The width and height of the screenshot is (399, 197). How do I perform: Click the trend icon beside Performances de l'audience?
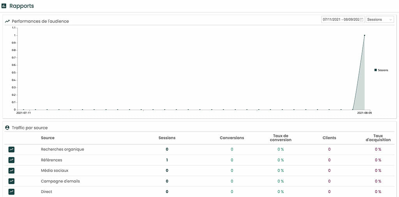pos(7,21)
